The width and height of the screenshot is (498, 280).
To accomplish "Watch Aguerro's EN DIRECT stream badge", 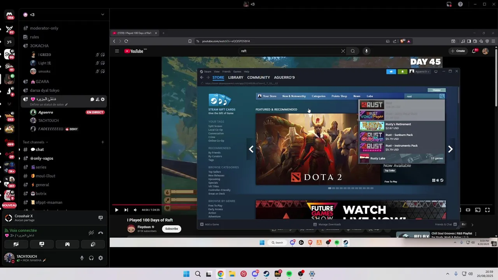I will [x=95, y=112].
